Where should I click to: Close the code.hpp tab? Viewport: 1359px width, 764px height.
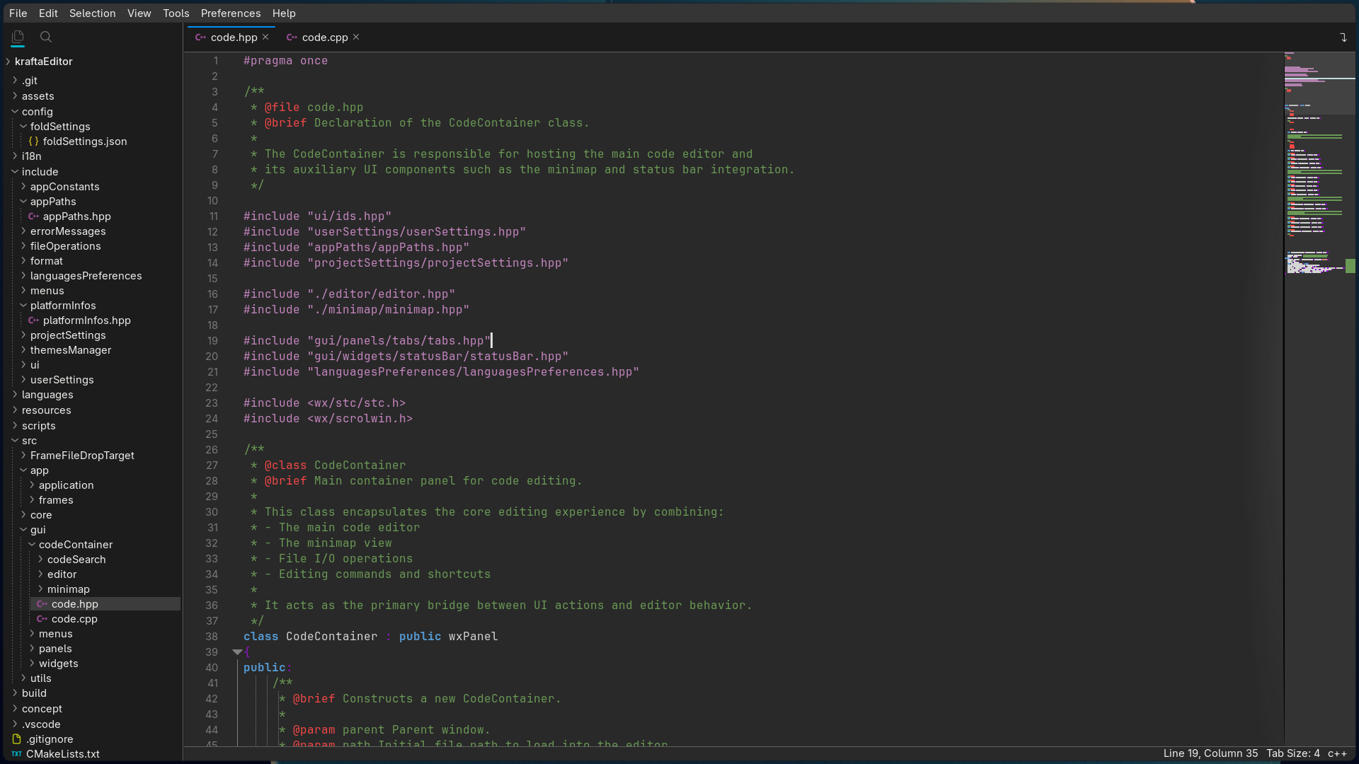(265, 37)
